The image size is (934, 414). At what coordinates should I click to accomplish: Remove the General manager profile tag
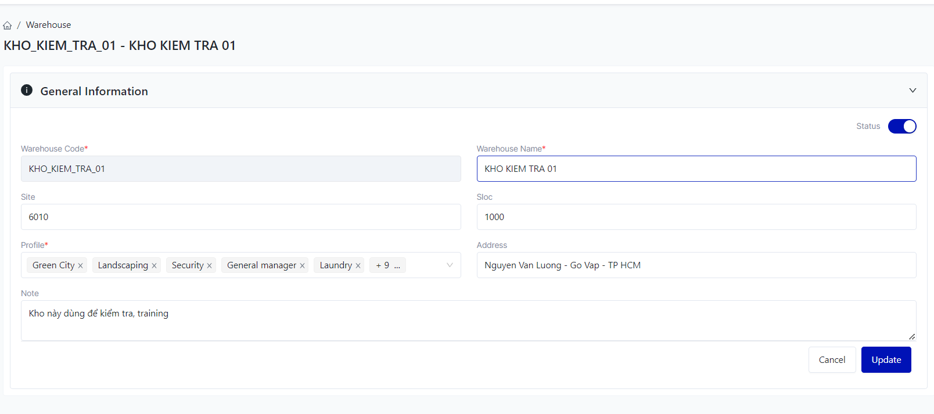pyautogui.click(x=302, y=266)
